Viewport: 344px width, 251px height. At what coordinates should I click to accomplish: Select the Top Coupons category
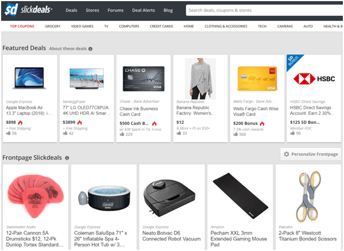(22, 26)
